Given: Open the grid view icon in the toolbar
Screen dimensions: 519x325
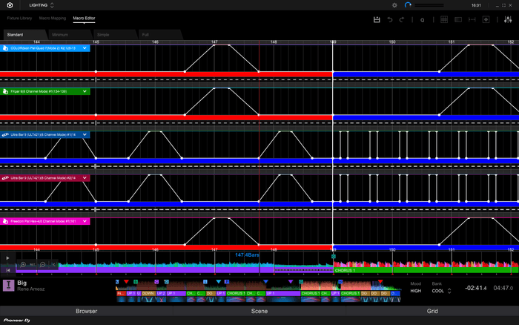Looking at the screenshot, I should [443, 20].
